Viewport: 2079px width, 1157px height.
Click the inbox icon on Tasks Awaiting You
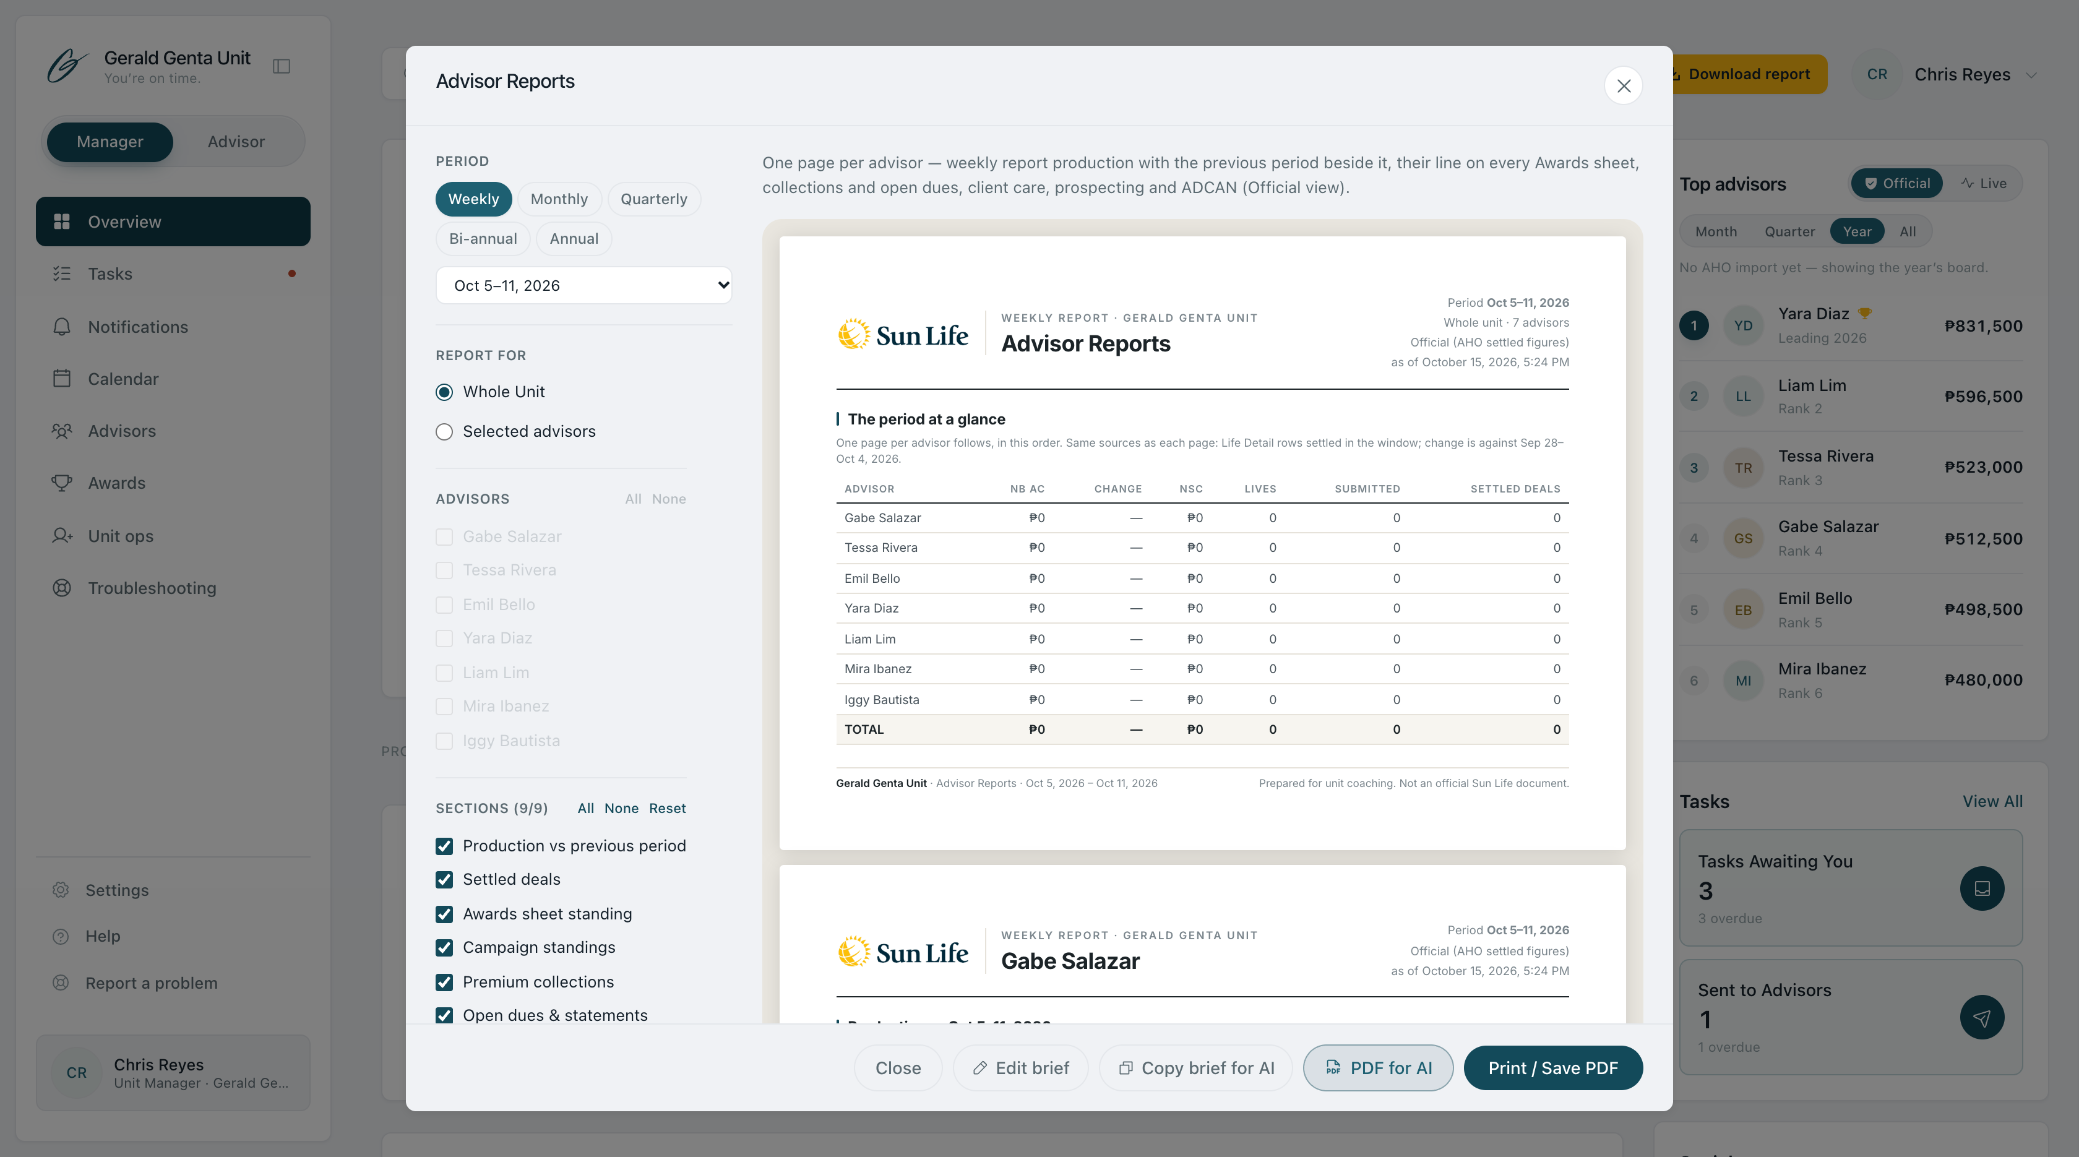pos(1981,888)
